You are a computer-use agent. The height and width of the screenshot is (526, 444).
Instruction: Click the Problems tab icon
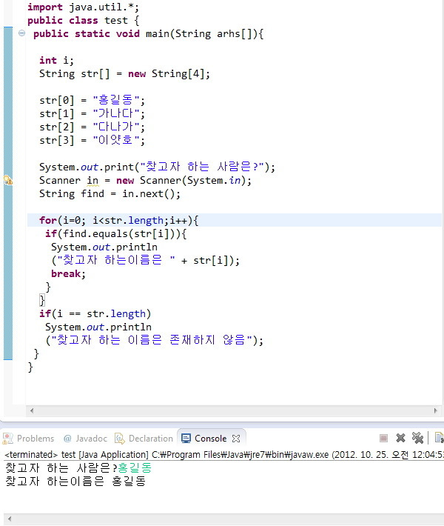pyautogui.click(x=7, y=438)
